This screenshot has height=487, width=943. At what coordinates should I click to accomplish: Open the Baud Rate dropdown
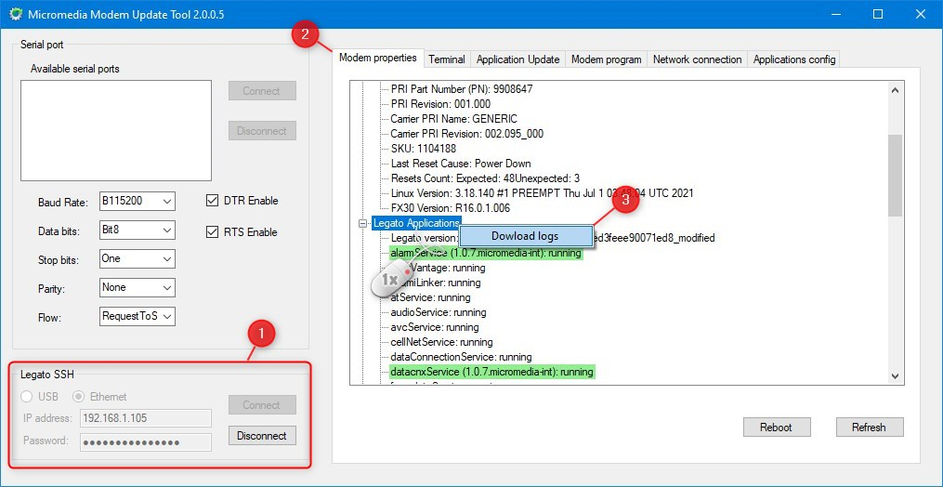pos(137,202)
